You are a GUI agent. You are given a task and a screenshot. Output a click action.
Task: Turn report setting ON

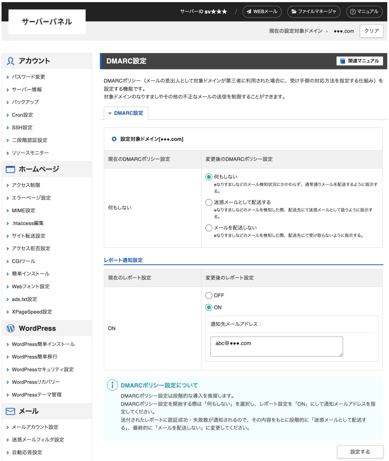click(x=209, y=307)
